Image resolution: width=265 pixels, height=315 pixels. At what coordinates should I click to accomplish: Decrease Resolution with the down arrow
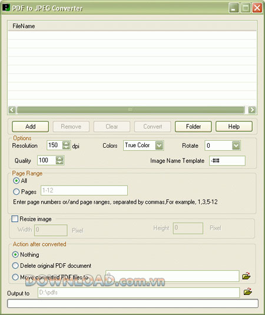66,147
